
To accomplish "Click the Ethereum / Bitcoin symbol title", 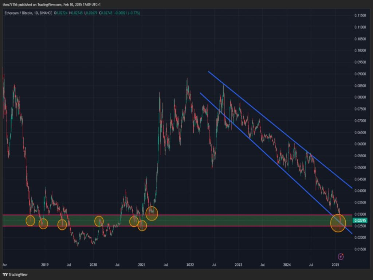I will (x=17, y=13).
